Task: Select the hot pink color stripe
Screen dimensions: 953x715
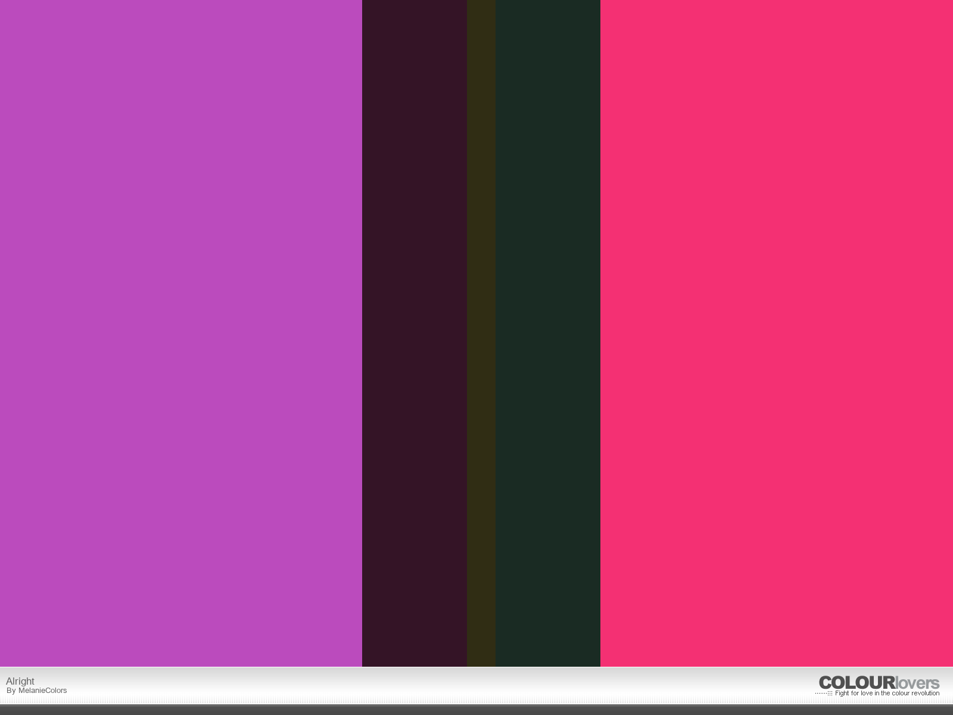Action: coord(777,333)
